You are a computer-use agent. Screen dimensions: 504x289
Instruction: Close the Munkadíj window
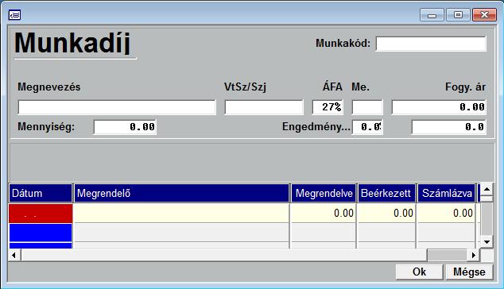pyautogui.click(x=484, y=15)
